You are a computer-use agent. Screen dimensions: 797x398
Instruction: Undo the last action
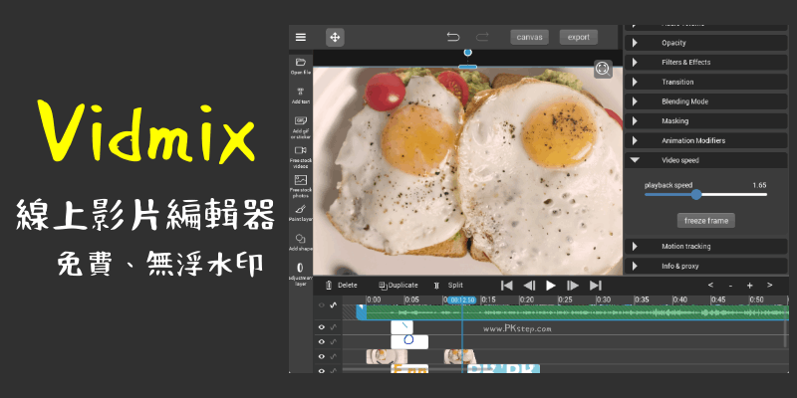453,37
